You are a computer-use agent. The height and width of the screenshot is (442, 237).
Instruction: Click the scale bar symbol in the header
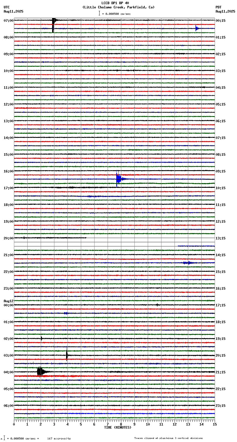tap(99, 13)
